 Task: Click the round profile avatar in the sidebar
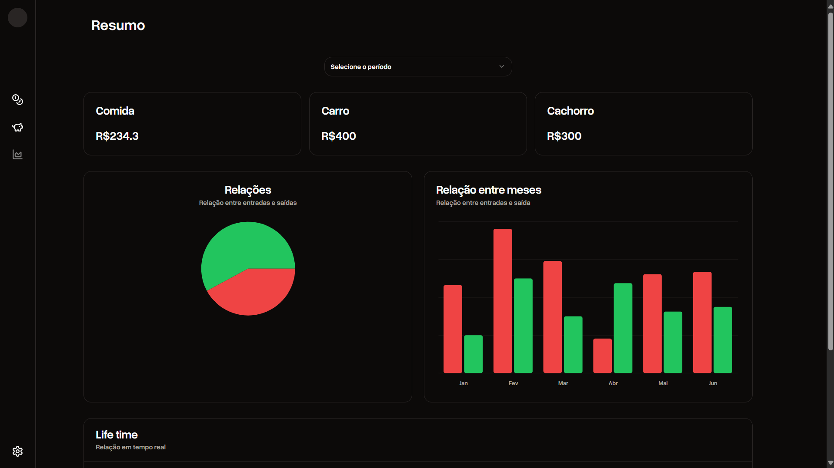tap(17, 18)
